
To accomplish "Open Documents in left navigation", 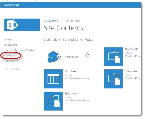I will [x=11, y=45].
